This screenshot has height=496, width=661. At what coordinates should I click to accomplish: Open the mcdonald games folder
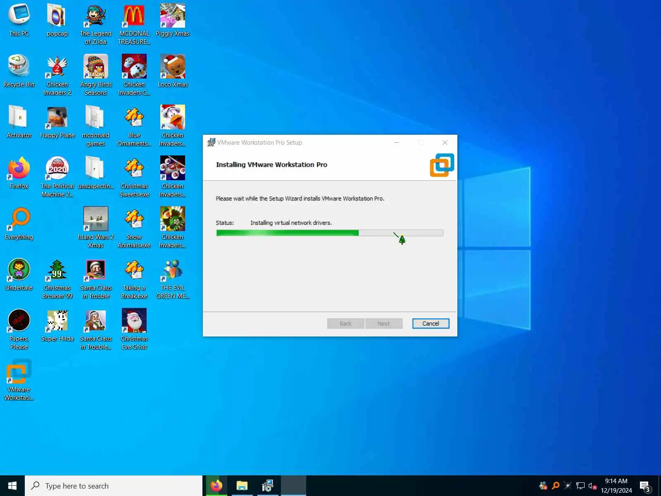[95, 126]
